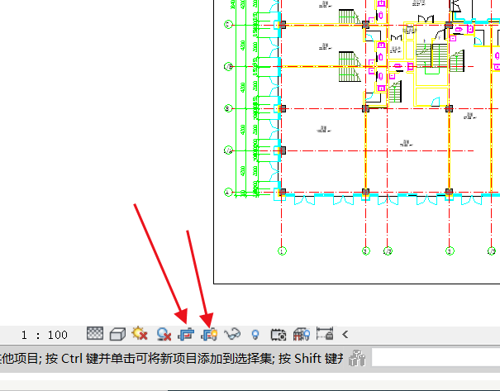Click the status bar hint text
The height and width of the screenshot is (391, 500).
165,358
